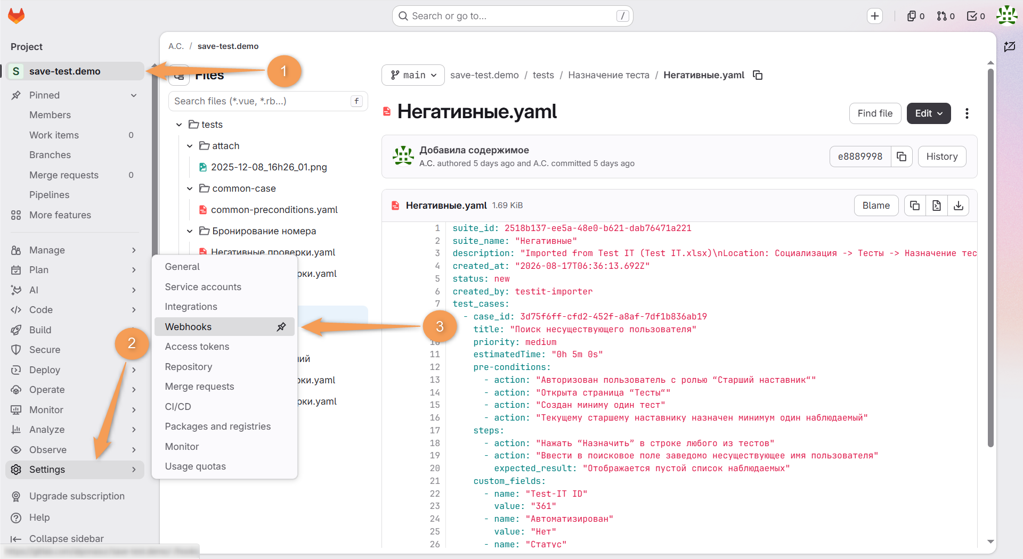Open raw file view icon
Screen dimensions: 1023x559
[937, 205]
